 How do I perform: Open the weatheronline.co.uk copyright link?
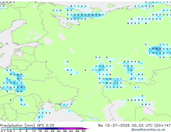[x=148, y=130]
